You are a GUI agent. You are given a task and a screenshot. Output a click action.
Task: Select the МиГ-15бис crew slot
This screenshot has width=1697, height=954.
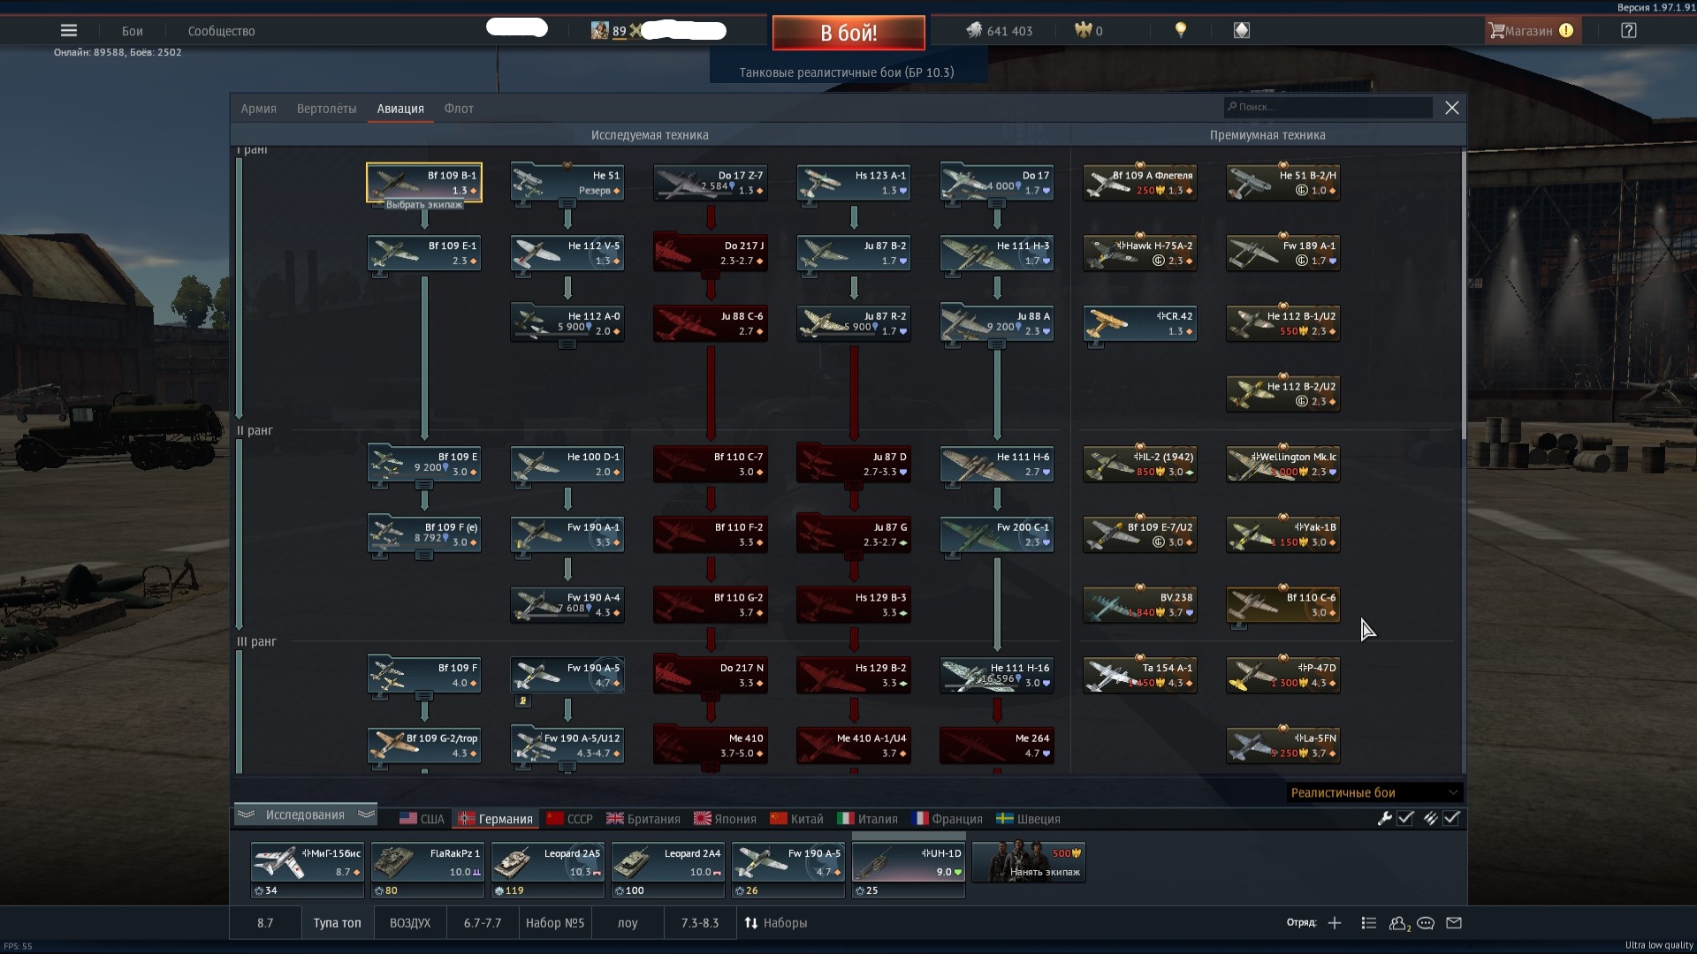pyautogui.click(x=308, y=870)
